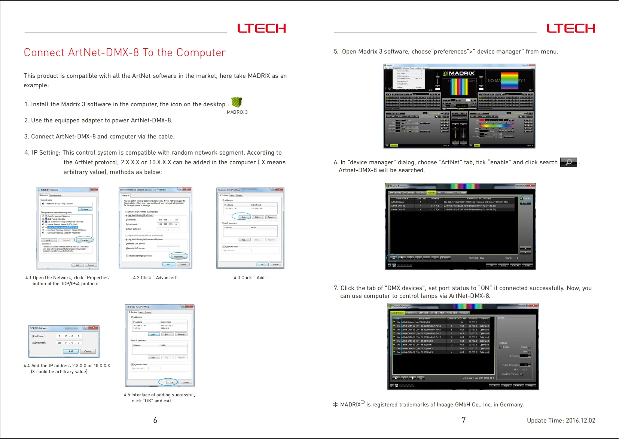Click the help question mark on TCP/IP Address dialog
This screenshot has width=619, height=439.
(x=85, y=328)
